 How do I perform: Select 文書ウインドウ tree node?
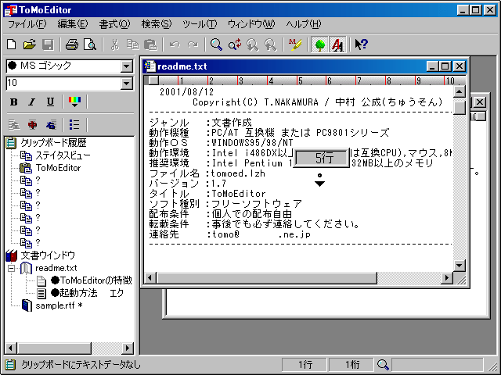[48, 255]
